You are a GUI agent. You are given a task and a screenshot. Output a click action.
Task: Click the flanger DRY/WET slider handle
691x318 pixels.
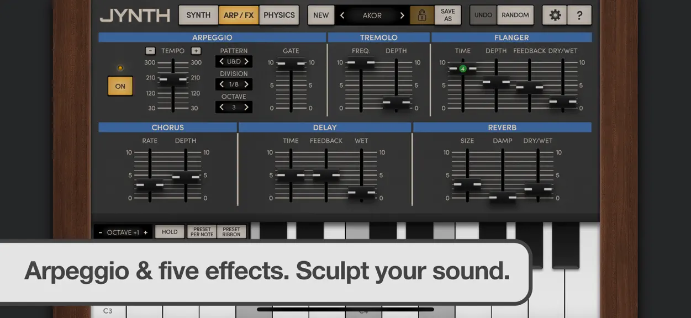pyautogui.click(x=563, y=102)
